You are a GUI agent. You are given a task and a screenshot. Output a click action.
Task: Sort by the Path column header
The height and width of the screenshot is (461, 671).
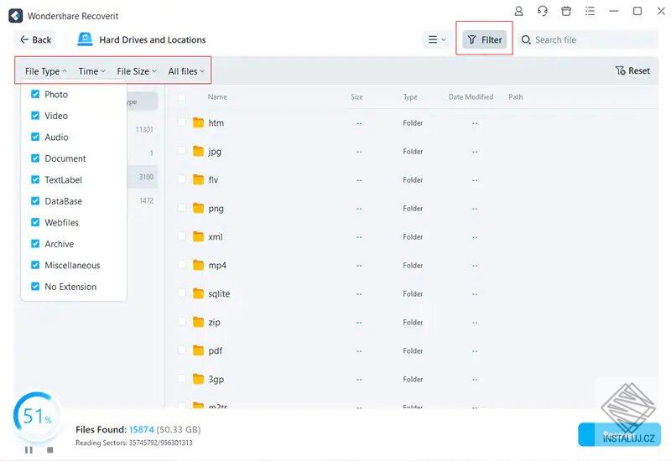(x=516, y=97)
